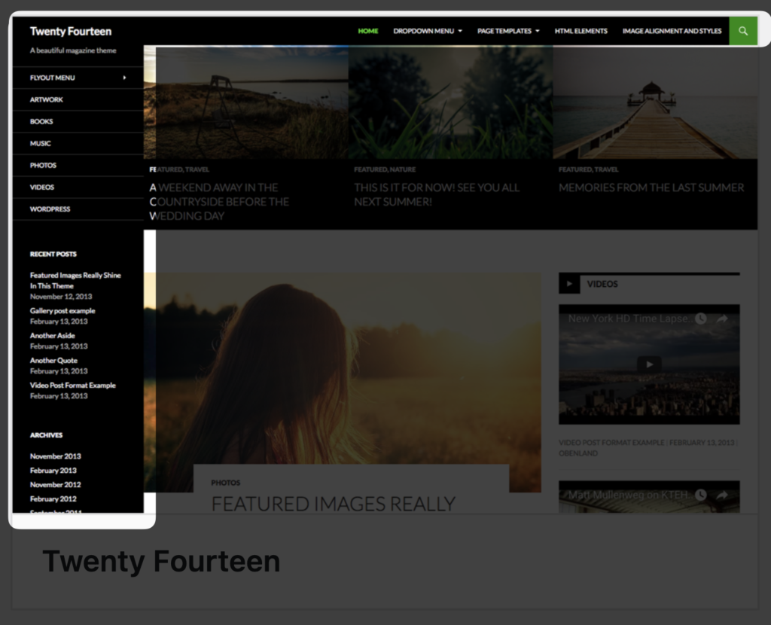Click the Videos widget play icon
The height and width of the screenshot is (625, 771).
click(x=569, y=284)
